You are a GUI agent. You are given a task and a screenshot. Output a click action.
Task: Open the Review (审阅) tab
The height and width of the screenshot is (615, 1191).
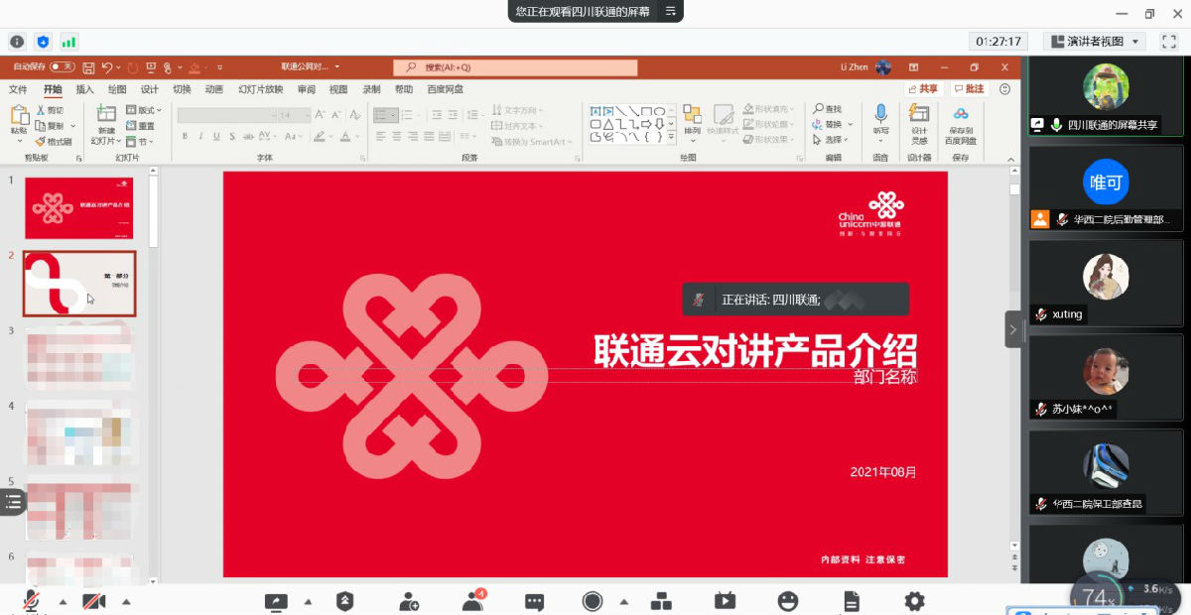point(307,89)
